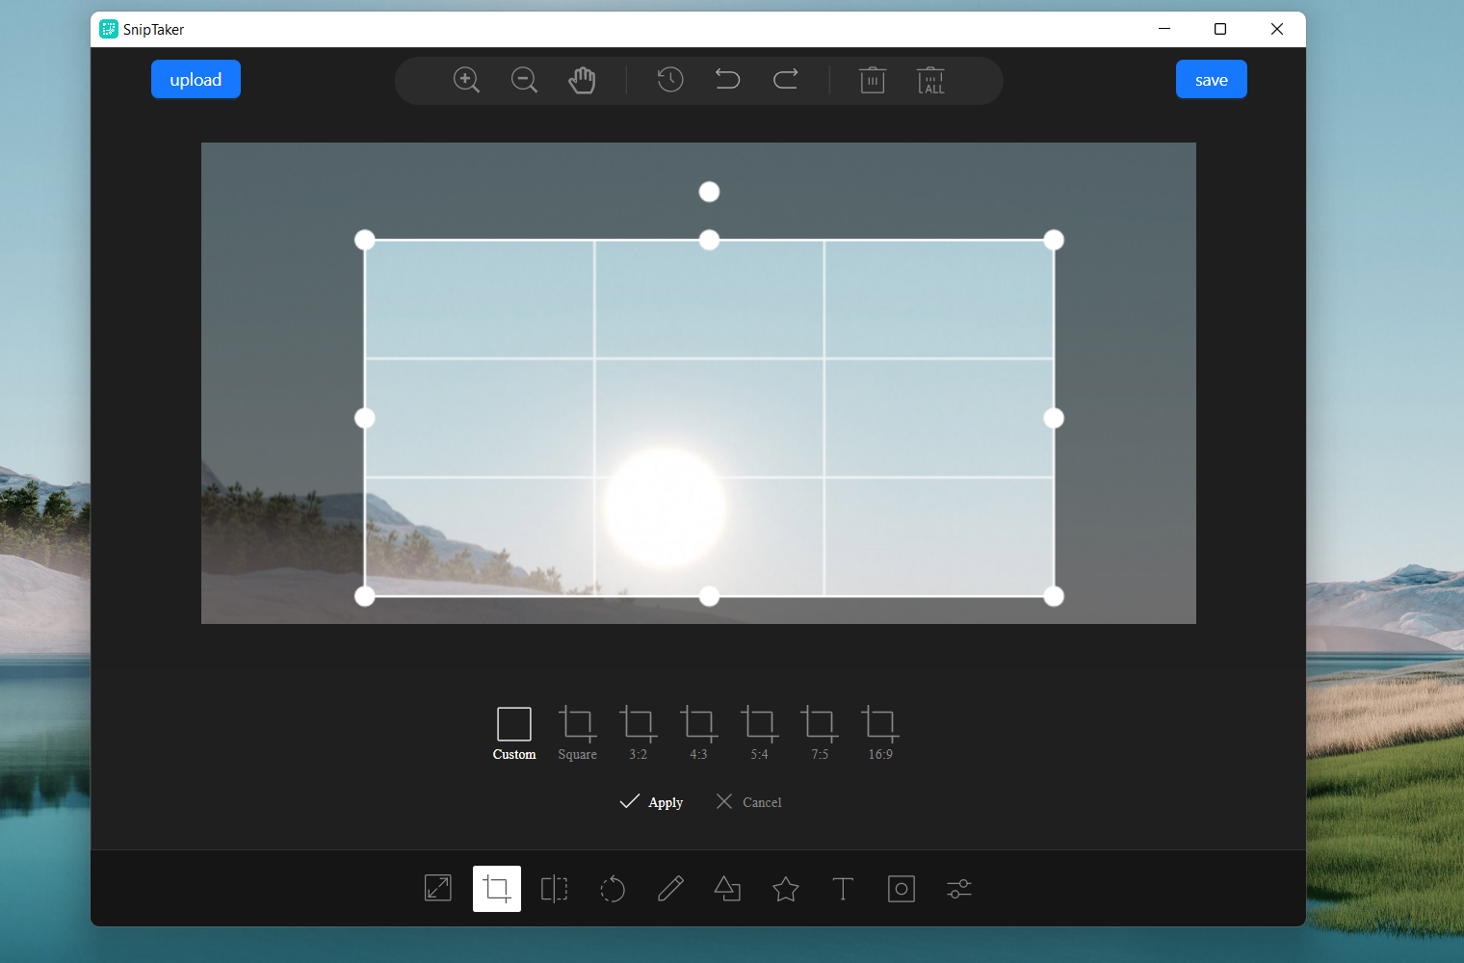1464x963 pixels.
Task: Choose the 7:5 crop ratio
Action: 820,734
